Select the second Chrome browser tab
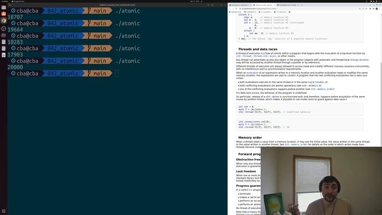Viewport: 382px width, 215px height. coord(264,5)
